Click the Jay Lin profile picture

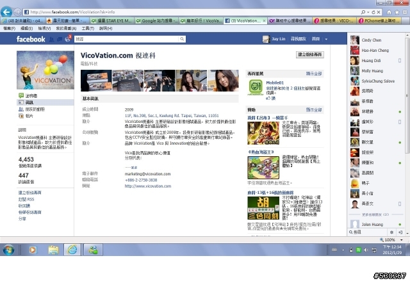click(266, 39)
